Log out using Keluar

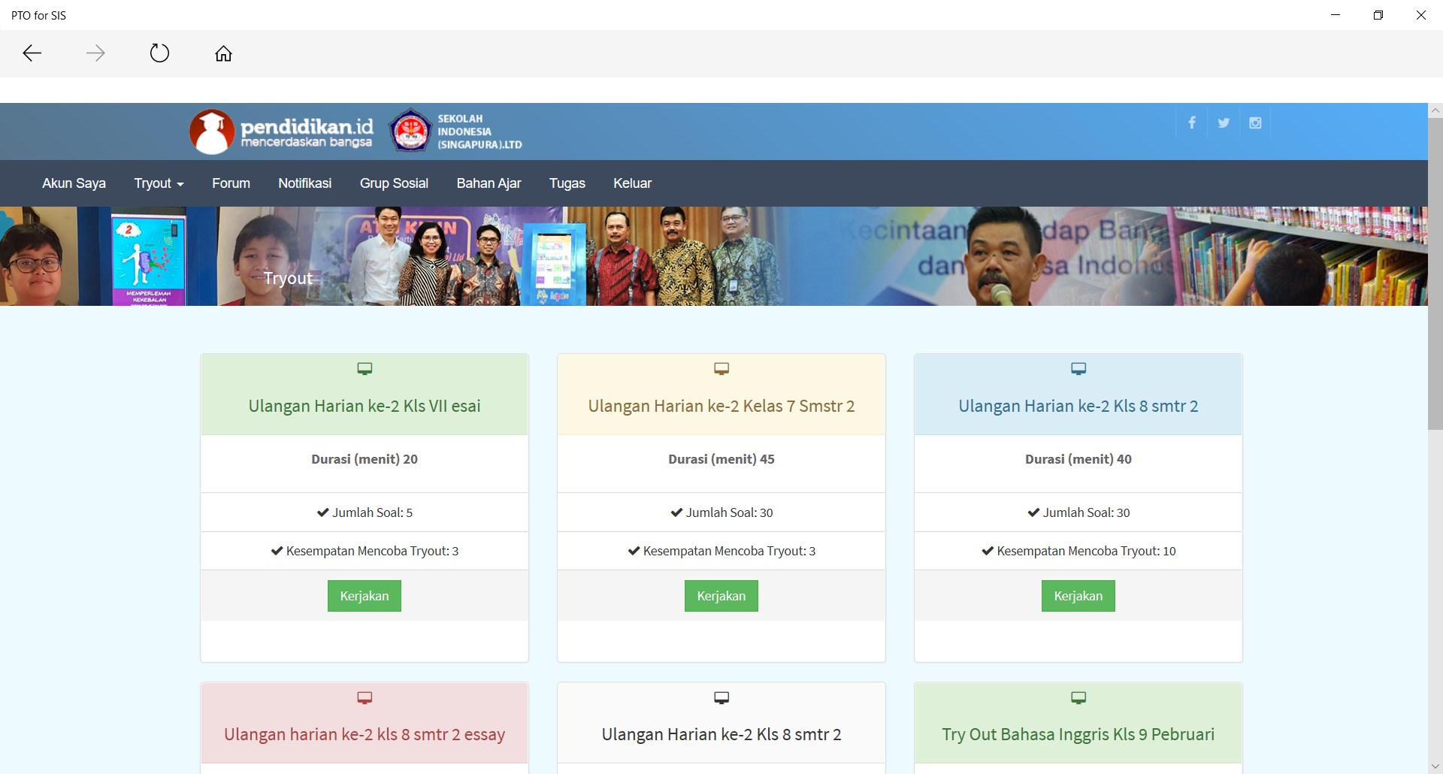click(x=632, y=183)
